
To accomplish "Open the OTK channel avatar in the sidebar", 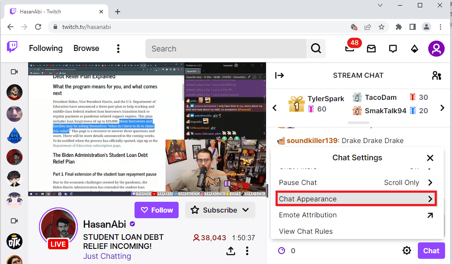I will tap(14, 241).
